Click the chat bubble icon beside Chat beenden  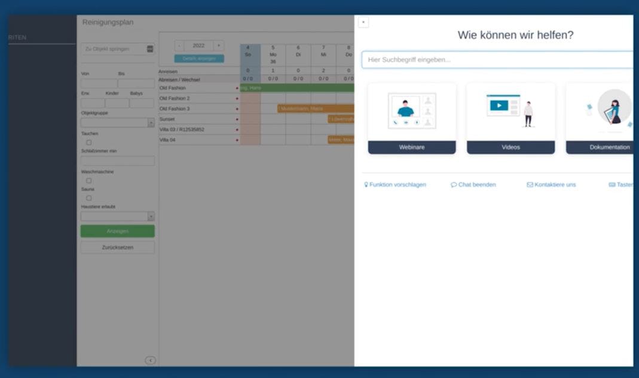point(454,184)
